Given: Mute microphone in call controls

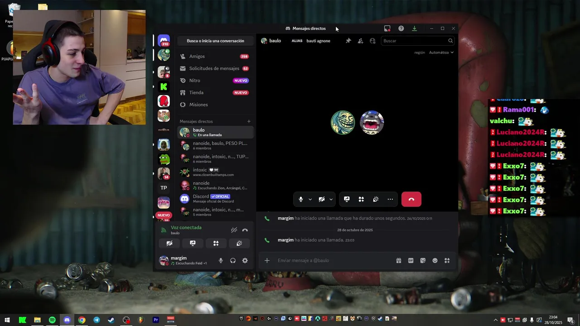Looking at the screenshot, I should 301,199.
